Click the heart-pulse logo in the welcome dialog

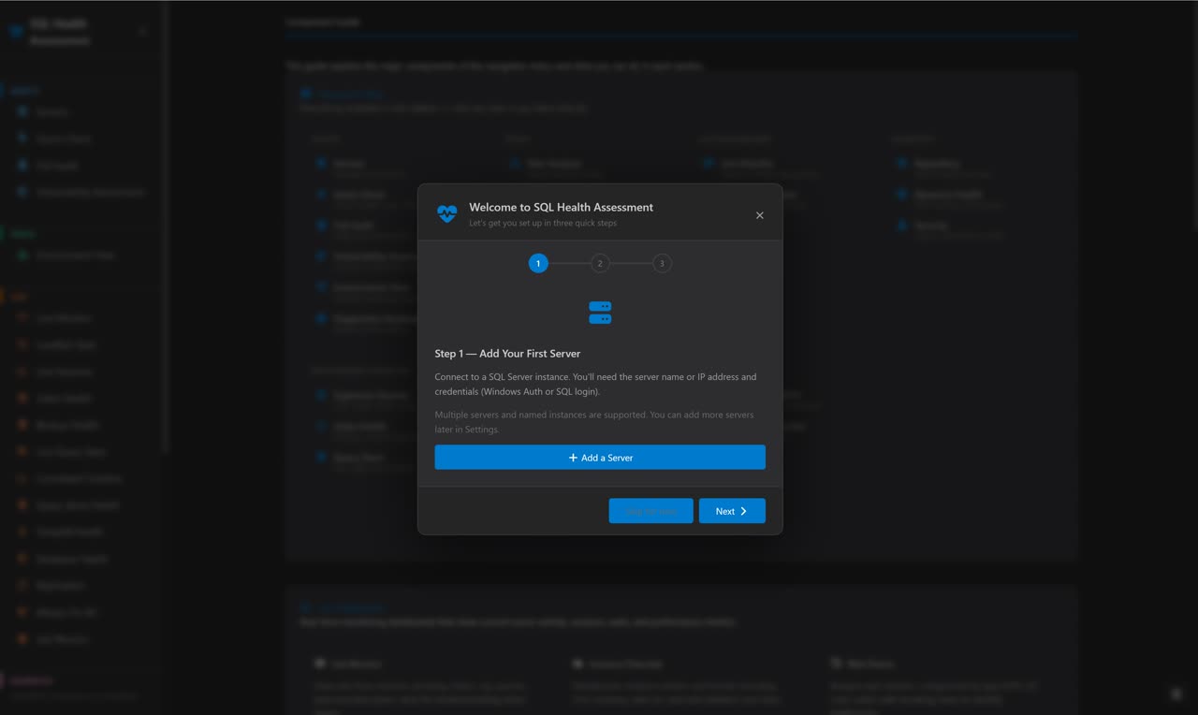pos(446,213)
